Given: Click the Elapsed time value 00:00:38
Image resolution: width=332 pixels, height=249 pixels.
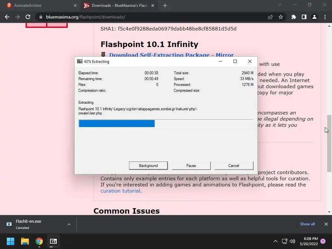Looking at the screenshot, I should [151, 73].
